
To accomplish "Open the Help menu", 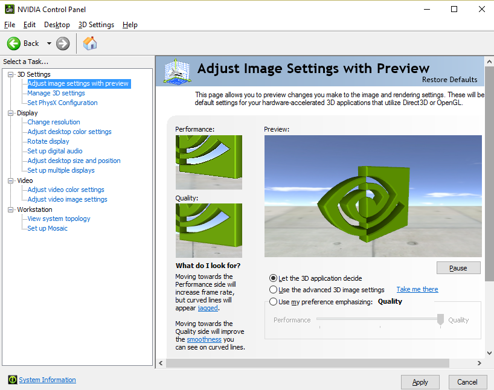I will pyautogui.click(x=130, y=25).
